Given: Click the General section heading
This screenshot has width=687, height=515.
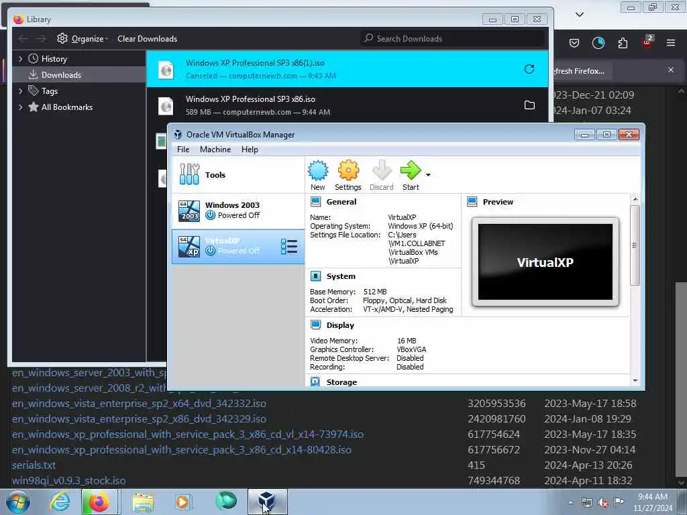Looking at the screenshot, I should [x=341, y=202].
